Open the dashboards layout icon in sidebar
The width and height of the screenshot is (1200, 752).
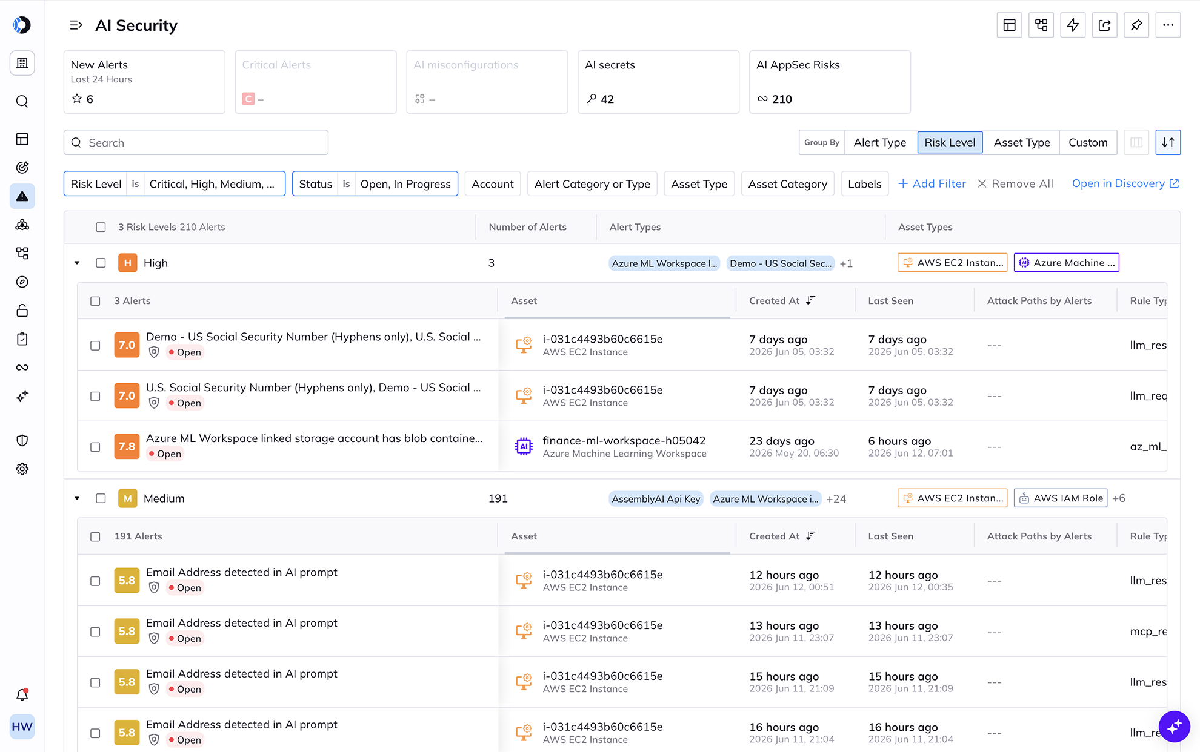pos(22,139)
